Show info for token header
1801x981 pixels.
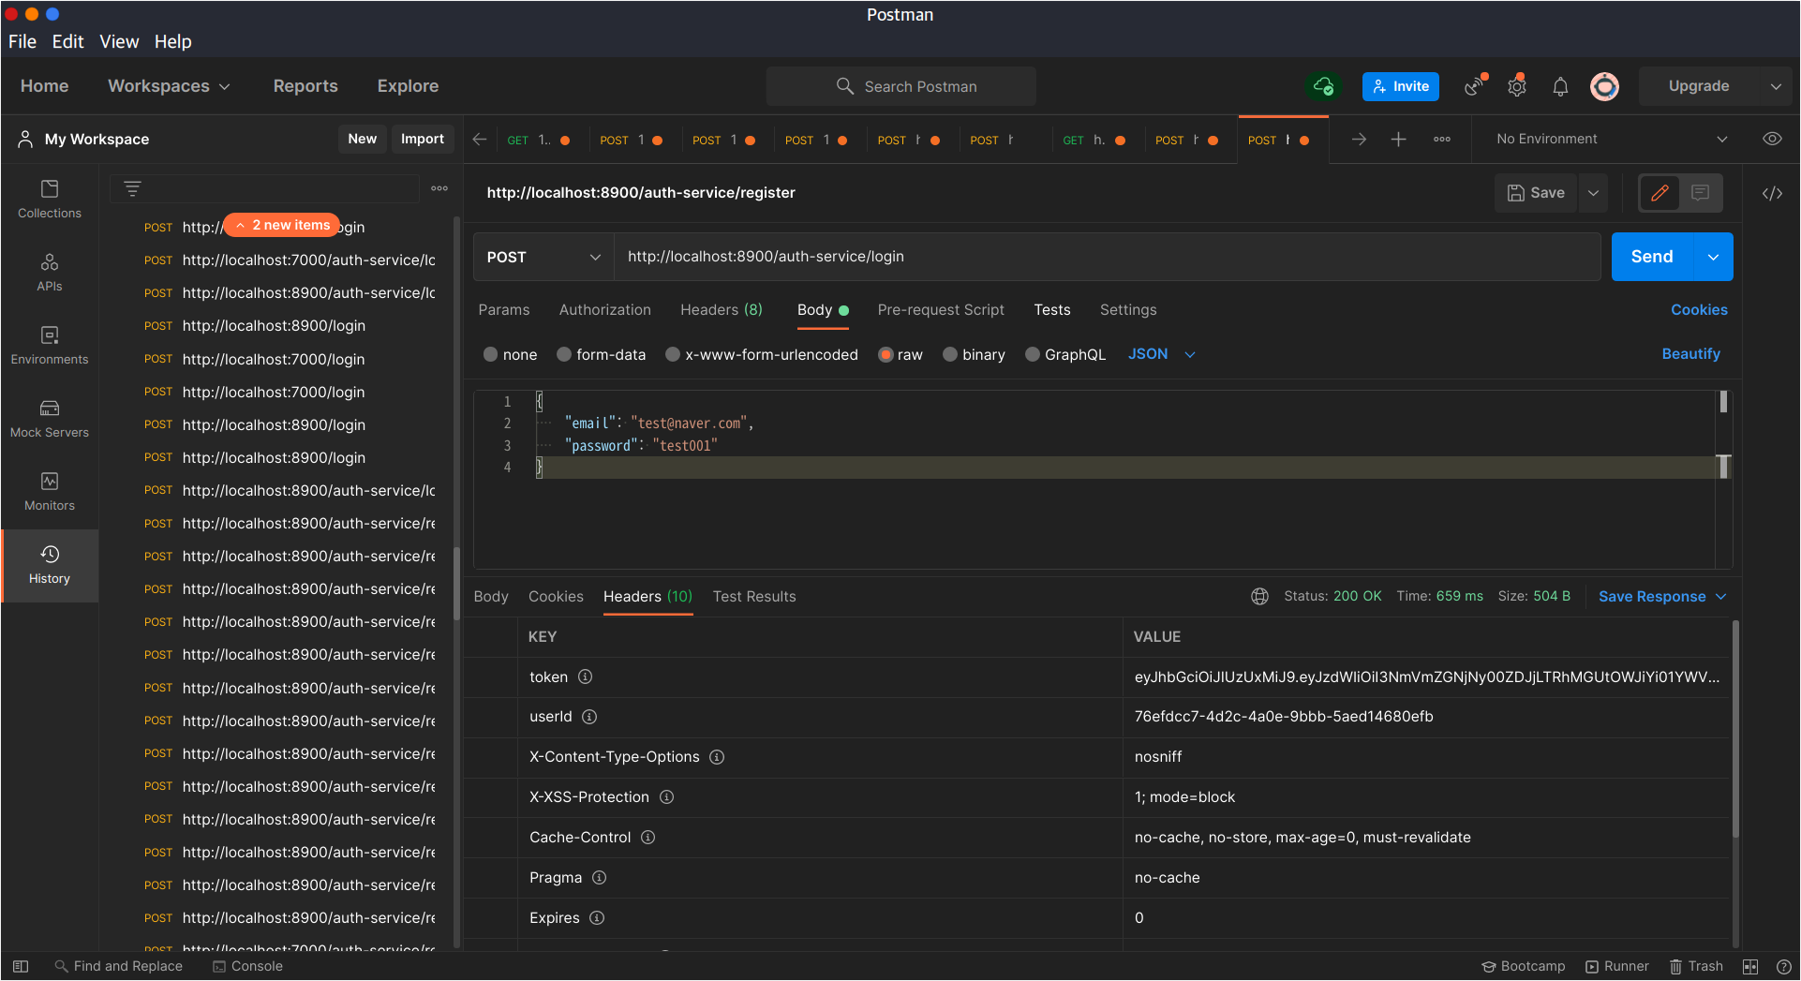coord(586,676)
